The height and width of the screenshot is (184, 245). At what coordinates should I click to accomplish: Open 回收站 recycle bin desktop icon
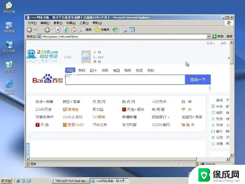(x=9, y=66)
